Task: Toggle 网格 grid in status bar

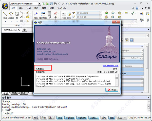Action: click(44, 118)
